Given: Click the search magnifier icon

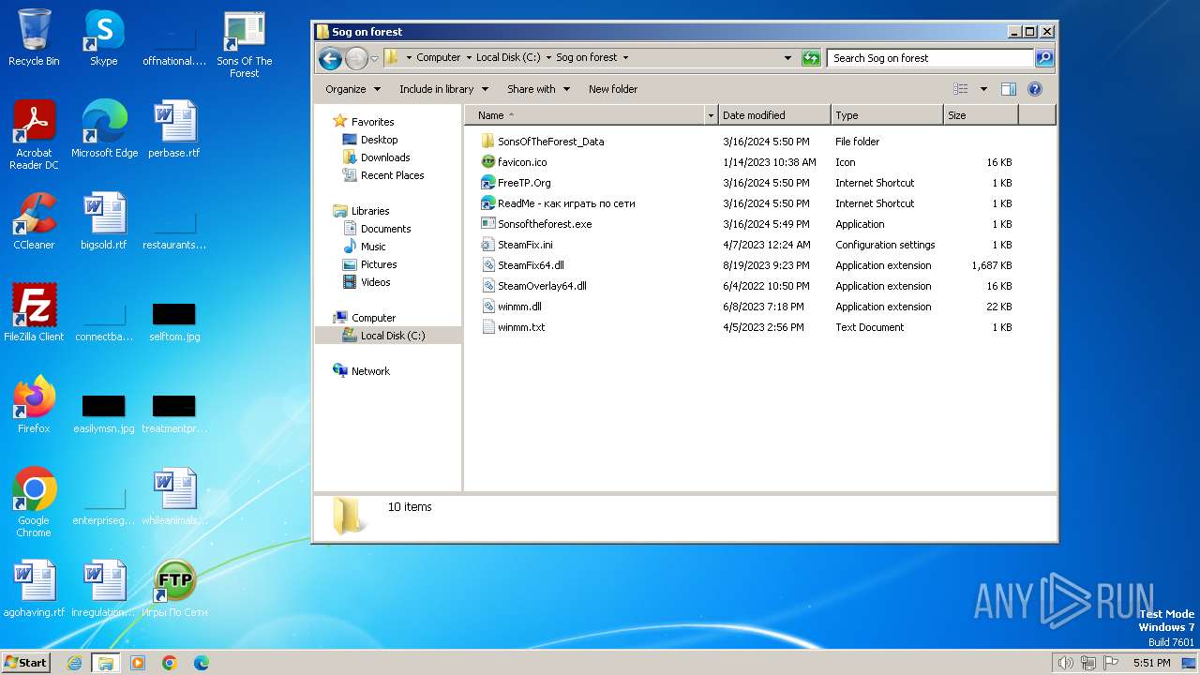Looking at the screenshot, I should [x=1043, y=58].
